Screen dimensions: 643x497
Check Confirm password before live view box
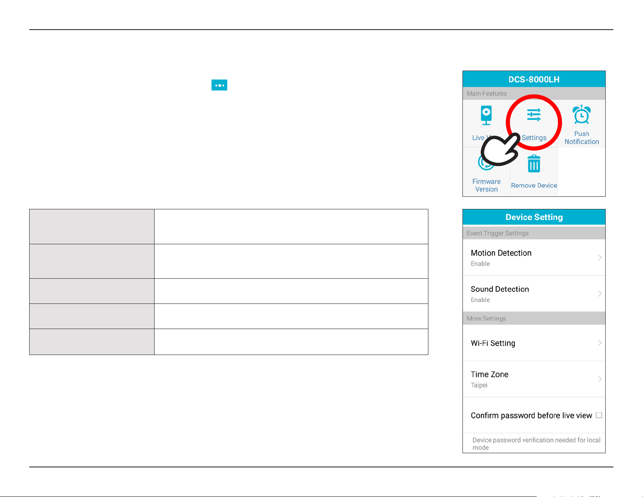(x=599, y=415)
